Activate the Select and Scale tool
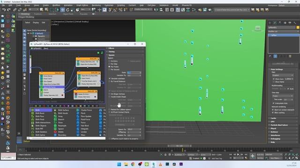This screenshot has width=300, height=168. point(73,9)
